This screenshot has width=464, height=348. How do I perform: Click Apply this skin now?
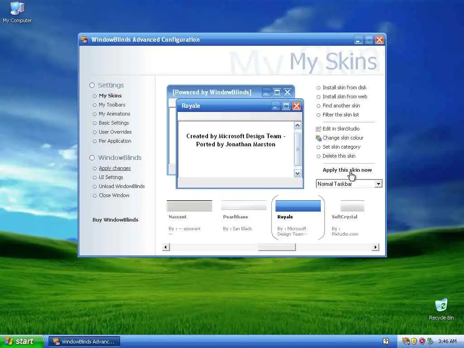(x=347, y=170)
